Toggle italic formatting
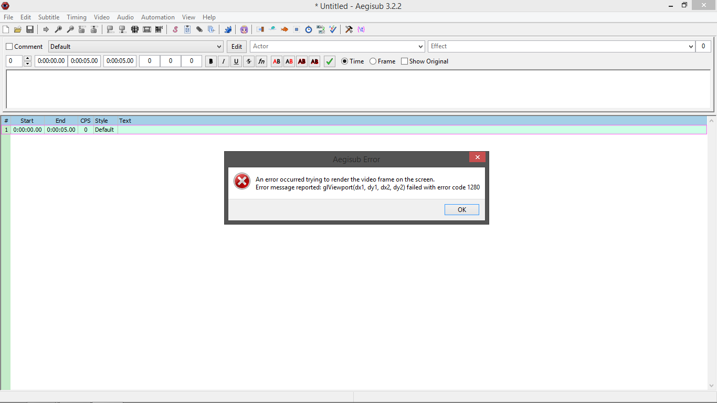Screen dimensions: 717x403 pos(224,61)
